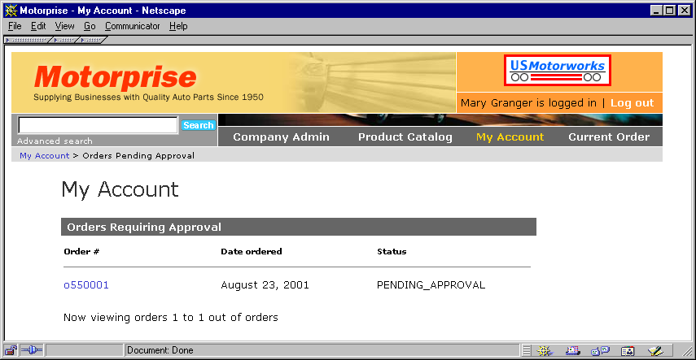Screen dimensions: 696x360
Task: Click the Netscape window title icon
Action: pyautogui.click(x=11, y=10)
